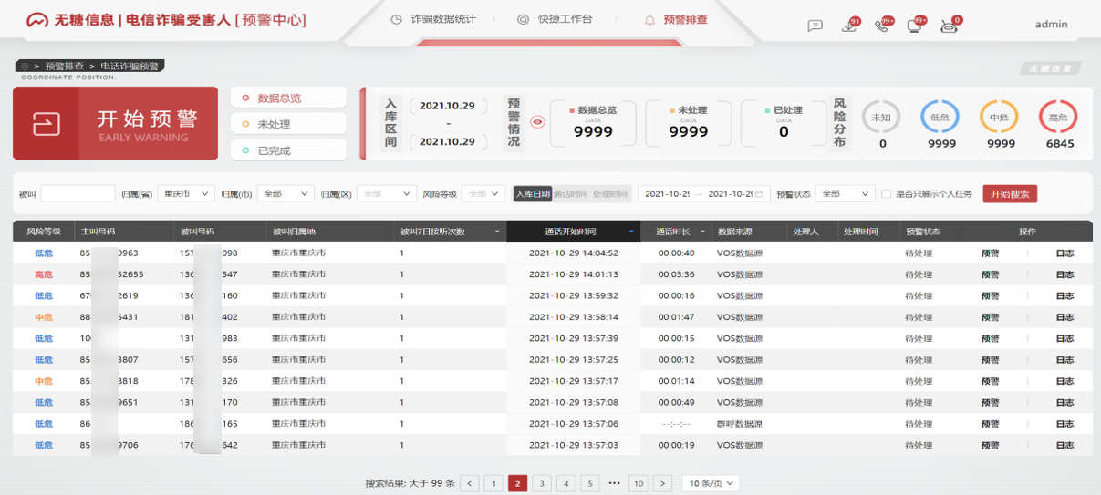The image size is (1101, 495).
Task: Check the 是否只展示个人任务 checkbox
Action: (x=886, y=194)
